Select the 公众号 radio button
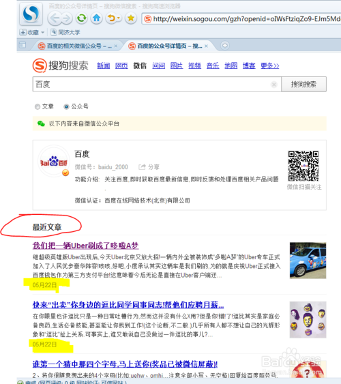341x384 pixels. click(x=66, y=106)
